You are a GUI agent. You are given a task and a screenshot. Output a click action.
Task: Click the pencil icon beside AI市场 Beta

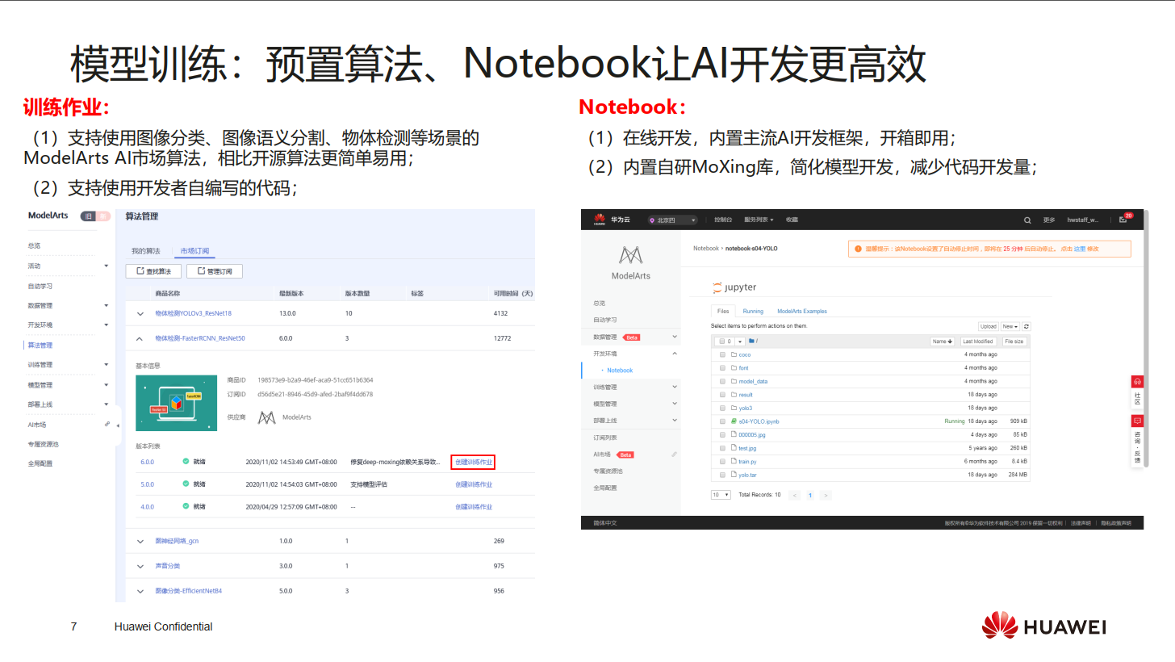click(674, 455)
